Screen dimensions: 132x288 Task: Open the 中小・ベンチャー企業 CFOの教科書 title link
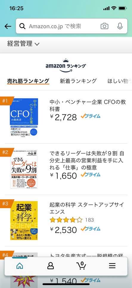[x=88, y=106]
